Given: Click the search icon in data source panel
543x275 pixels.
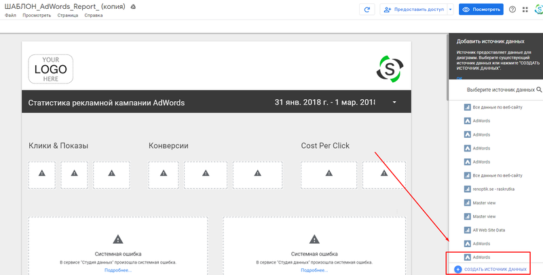Looking at the screenshot, I should click(x=539, y=90).
